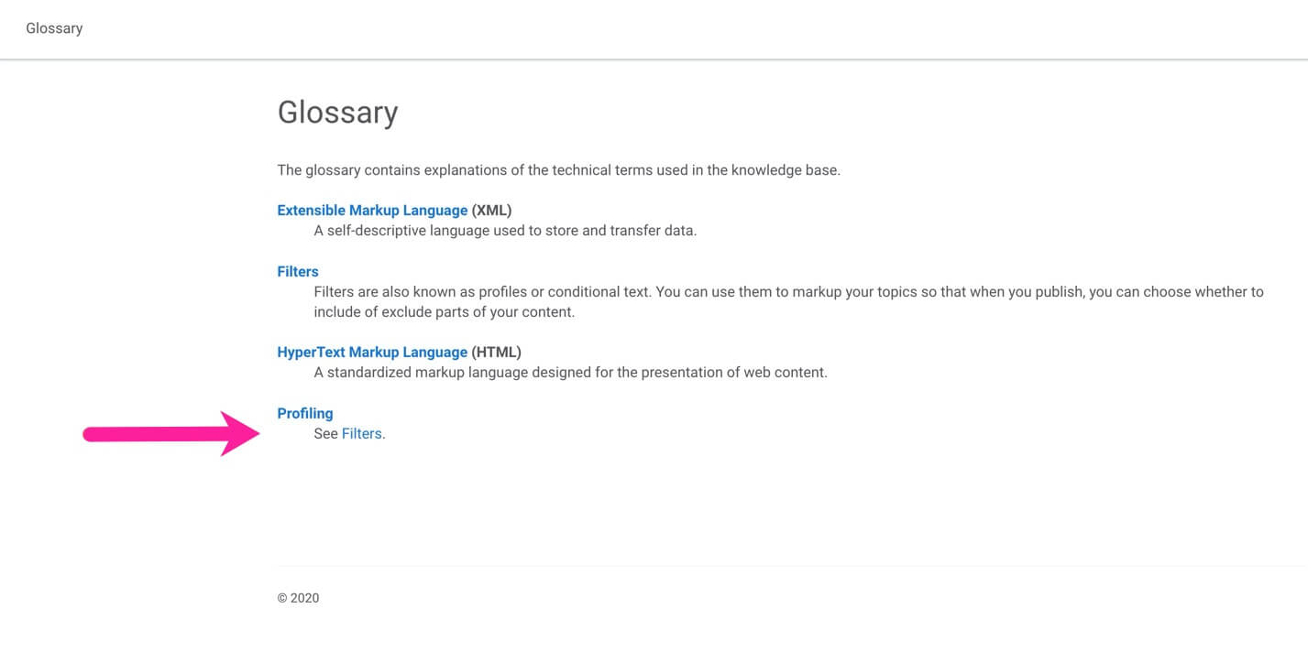Open the Extensible Markup Language glossary entry

tap(371, 210)
